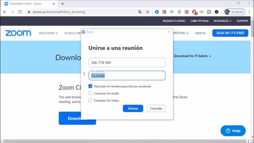Expand Download for IT Admin dropdown
The width and height of the screenshot is (254, 143).
(x=192, y=56)
